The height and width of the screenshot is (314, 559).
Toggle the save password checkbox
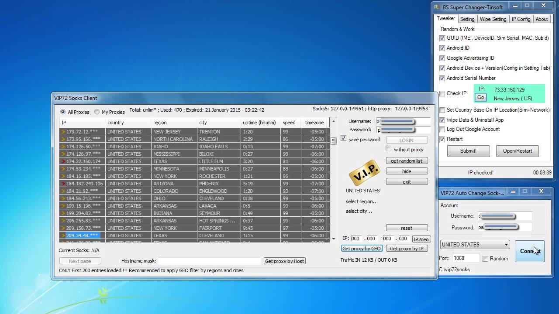tap(344, 139)
